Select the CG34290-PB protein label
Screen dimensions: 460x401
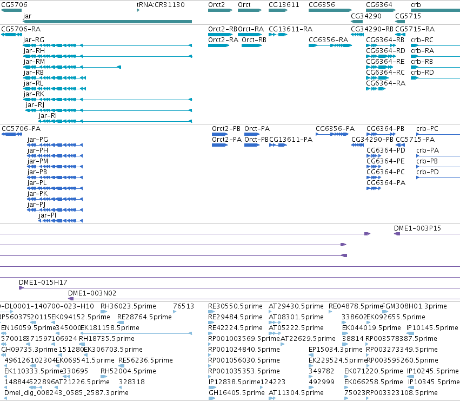(x=372, y=140)
